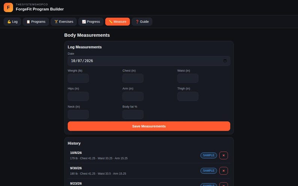Viewport: 298px width, 186px height.
Task: Focus the Chest (in) input
Action: (133, 78)
